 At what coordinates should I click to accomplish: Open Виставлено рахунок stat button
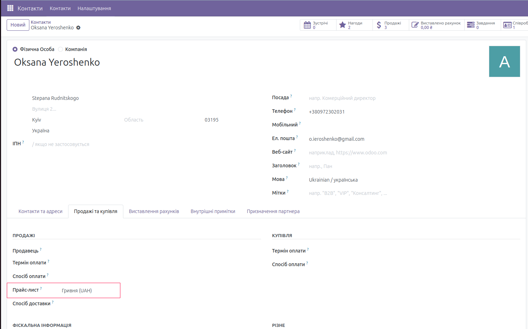pyautogui.click(x=436, y=25)
